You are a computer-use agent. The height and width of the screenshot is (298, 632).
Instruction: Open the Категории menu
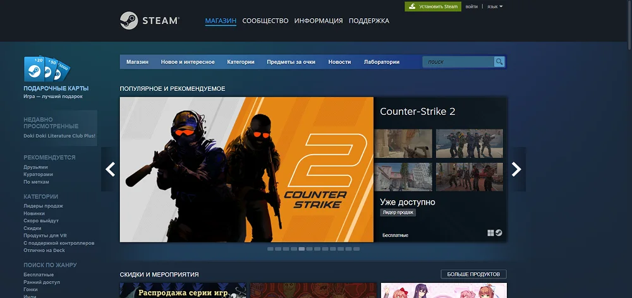pyautogui.click(x=241, y=62)
